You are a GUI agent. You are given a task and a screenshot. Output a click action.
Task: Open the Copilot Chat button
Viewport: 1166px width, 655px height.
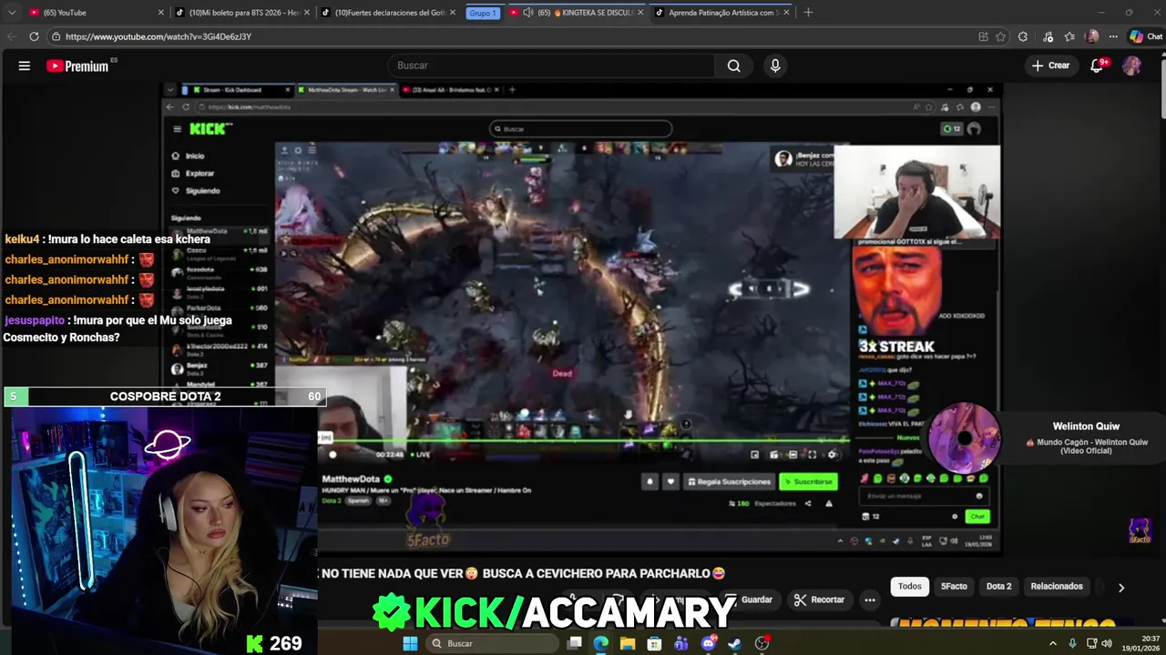pos(1146,36)
